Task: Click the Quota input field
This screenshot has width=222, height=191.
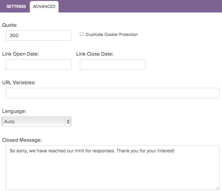Action: pos(39,36)
